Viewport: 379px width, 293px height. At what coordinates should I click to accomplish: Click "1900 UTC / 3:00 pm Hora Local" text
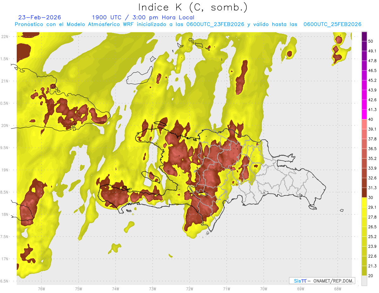(143, 17)
